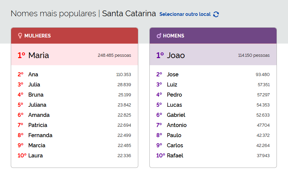Screen dimensions: 288x176
Task: Click the refresh arrows icon beside location link
Action: pos(216,14)
